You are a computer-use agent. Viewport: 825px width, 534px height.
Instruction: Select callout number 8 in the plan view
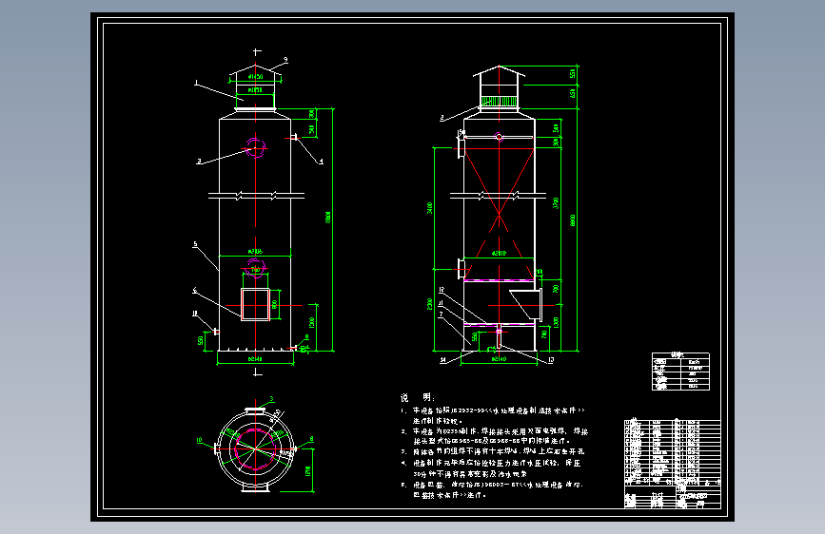point(311,438)
